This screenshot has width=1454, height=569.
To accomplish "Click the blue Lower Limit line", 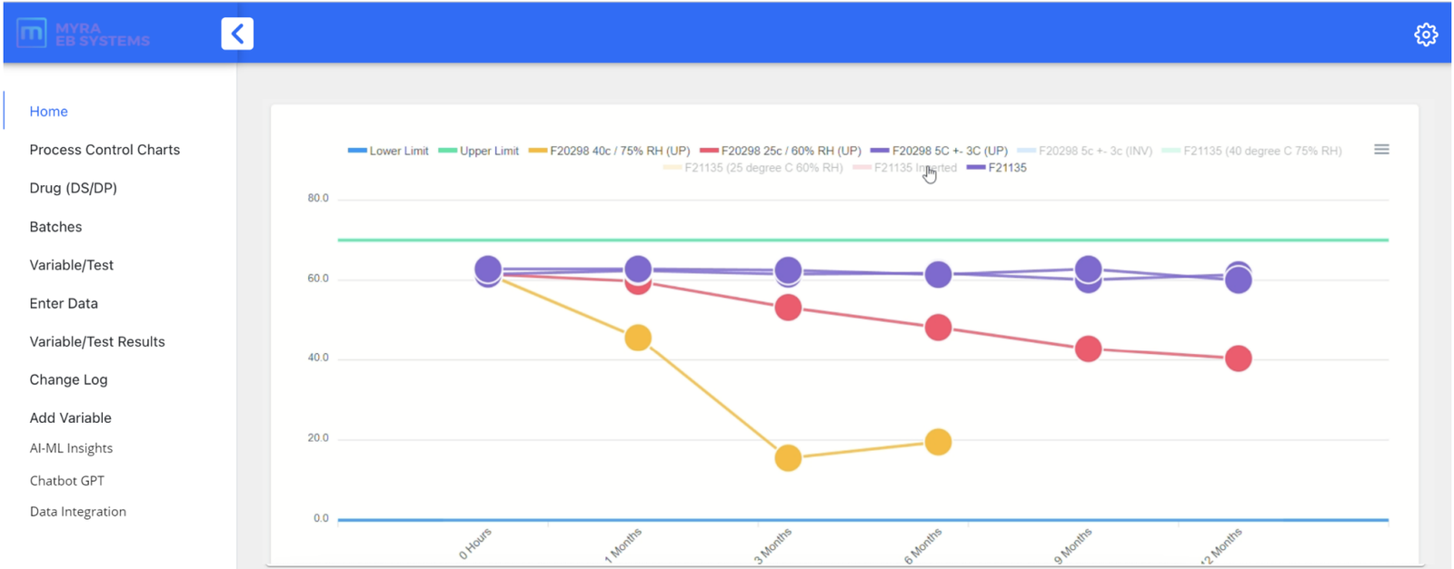I will point(862,520).
